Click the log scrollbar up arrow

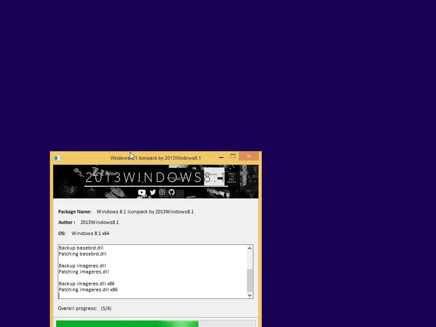250,248
